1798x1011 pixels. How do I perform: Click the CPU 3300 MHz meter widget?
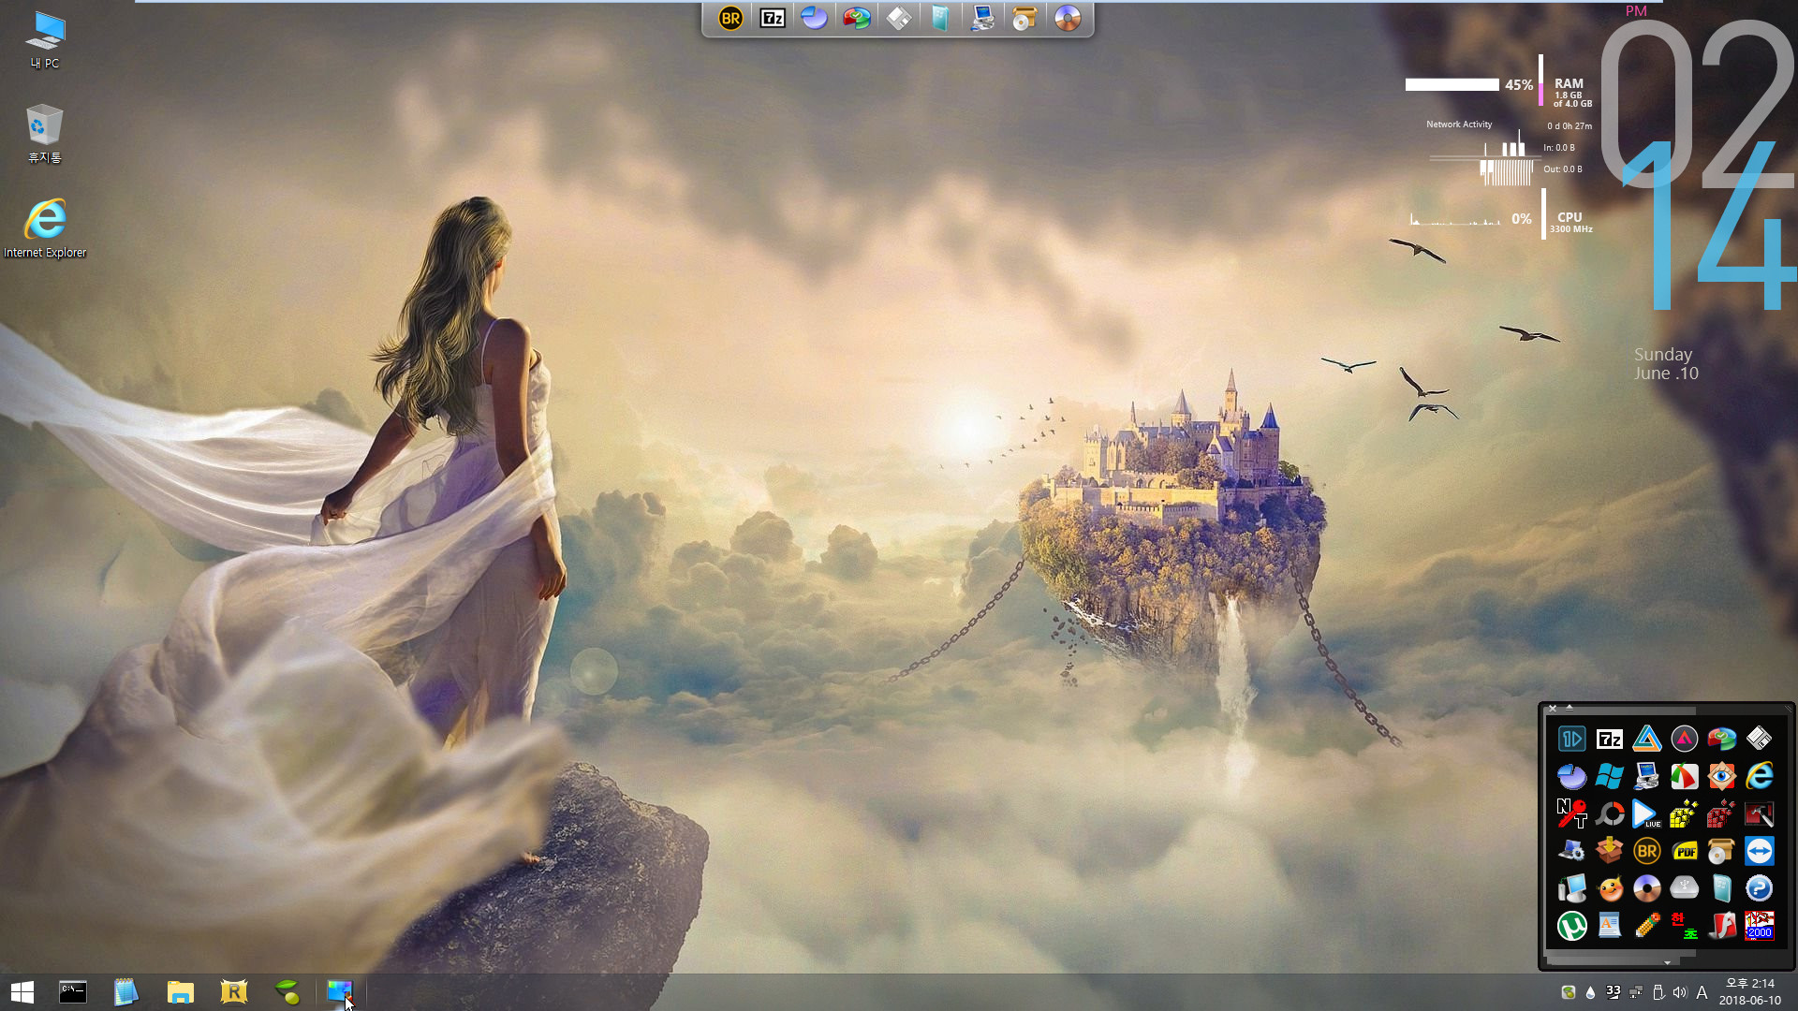1501,218
